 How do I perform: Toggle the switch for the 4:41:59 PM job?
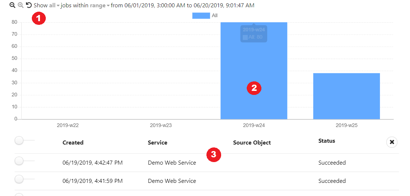click(20, 179)
